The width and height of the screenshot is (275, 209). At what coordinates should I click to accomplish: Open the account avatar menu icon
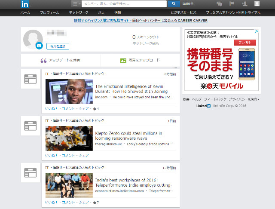[x=257, y=4]
